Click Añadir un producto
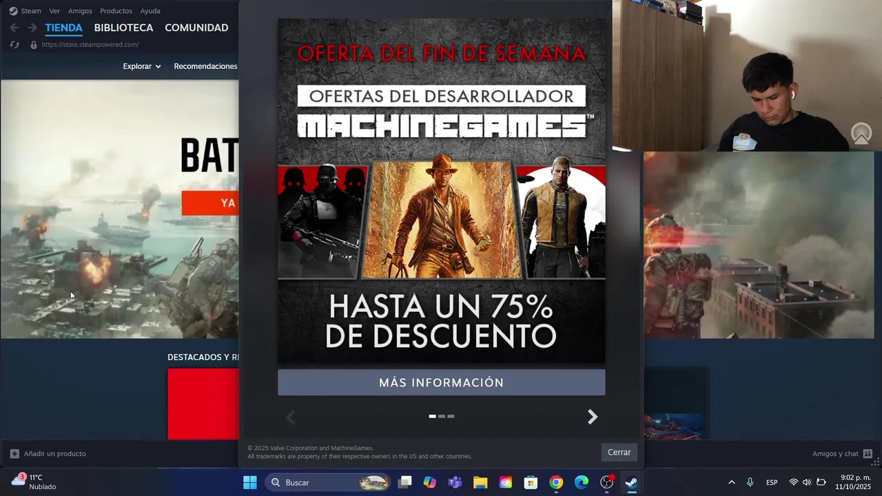Image resolution: width=882 pixels, height=496 pixels. point(54,453)
